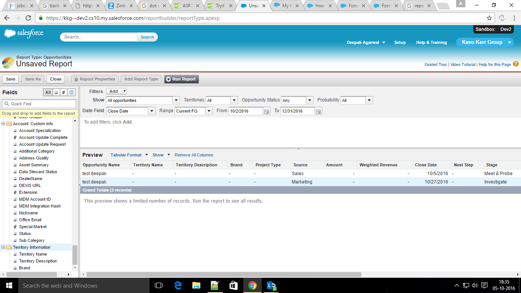521x293 pixels.
Task: Open the To date calendar picker
Action: tap(319, 111)
